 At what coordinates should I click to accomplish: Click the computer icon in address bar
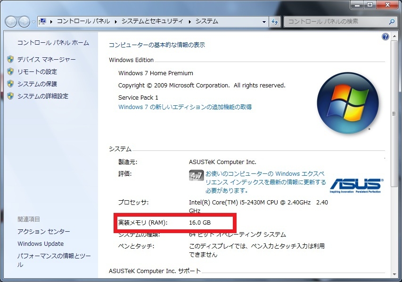pyautogui.click(x=42, y=22)
